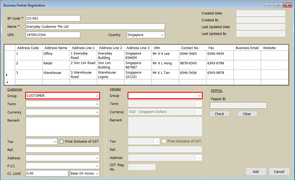This screenshot has height=180, width=295.
Task: Click the Cancel button
Action: (x=279, y=172)
